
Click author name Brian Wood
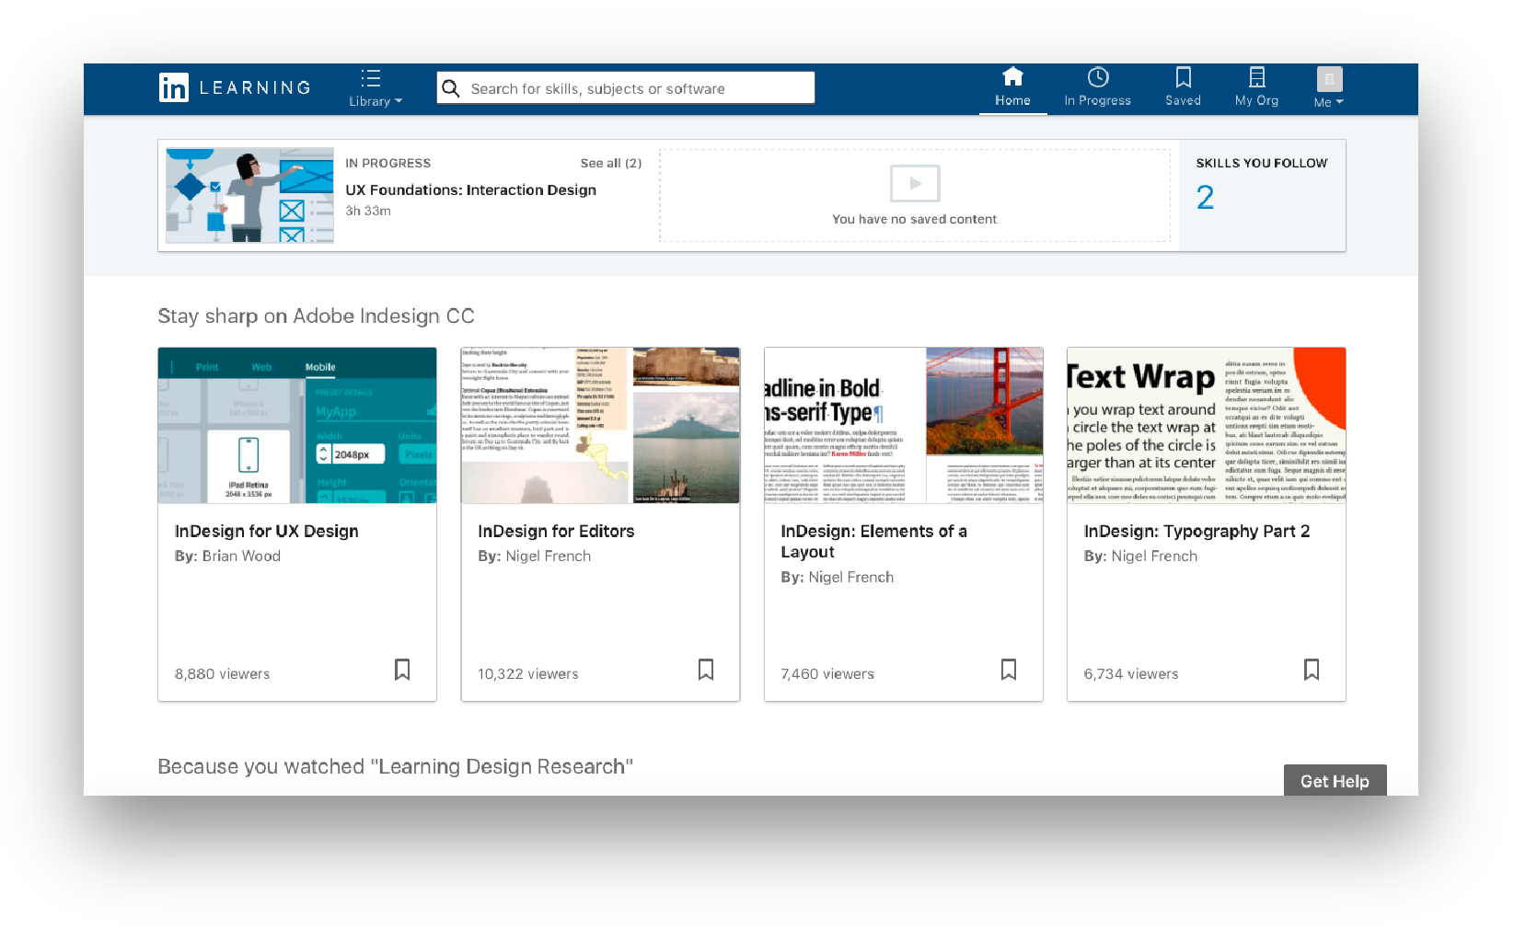pyautogui.click(x=241, y=556)
